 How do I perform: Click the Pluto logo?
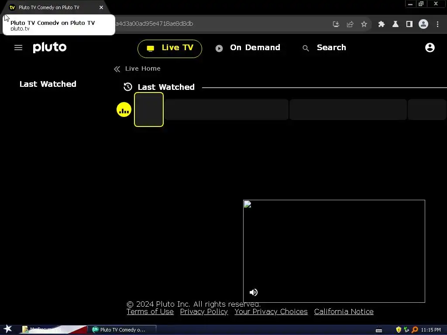[x=50, y=47]
